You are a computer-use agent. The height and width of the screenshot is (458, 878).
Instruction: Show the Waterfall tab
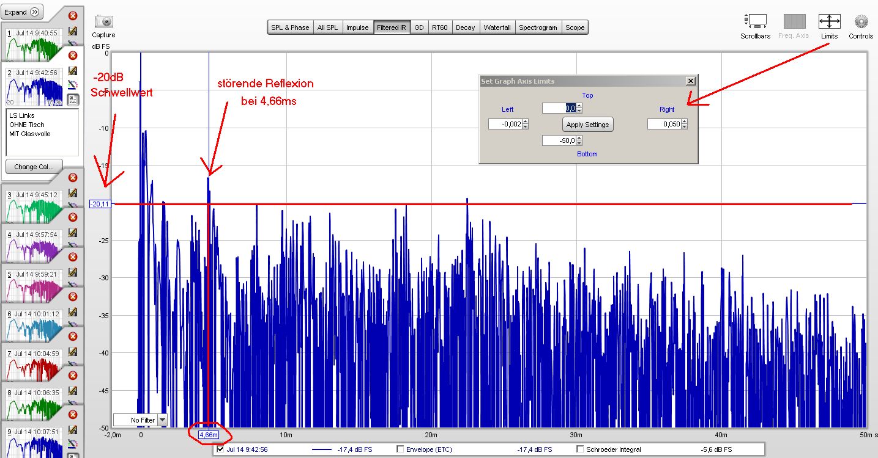tap(497, 27)
